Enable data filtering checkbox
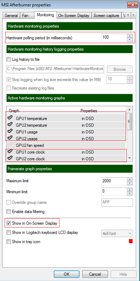 [8, 212]
